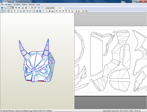147x112 pixels.
Task: Open the Settings menu
Action: tap(32, 4)
